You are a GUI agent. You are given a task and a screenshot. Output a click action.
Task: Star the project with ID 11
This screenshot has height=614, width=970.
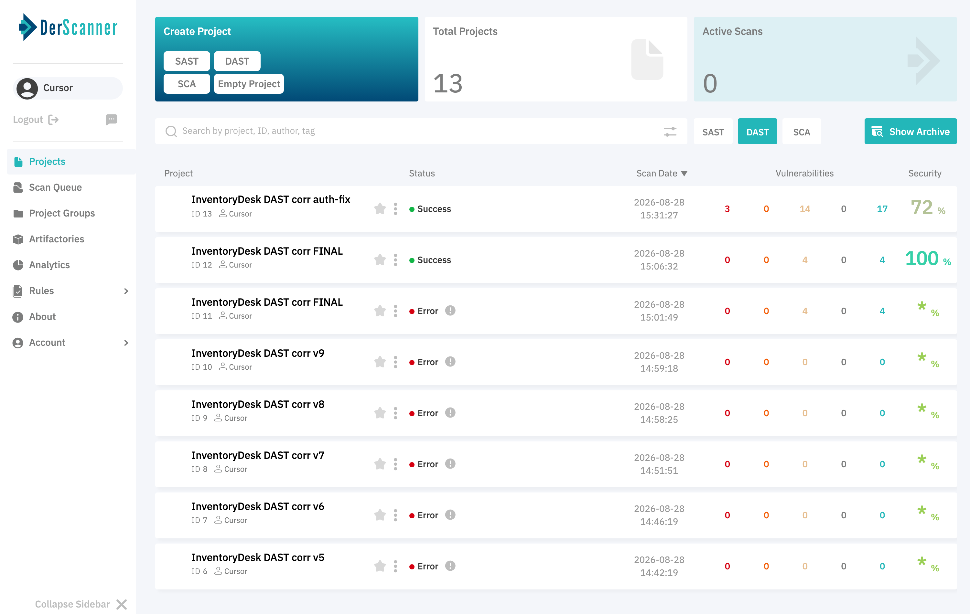[380, 311]
